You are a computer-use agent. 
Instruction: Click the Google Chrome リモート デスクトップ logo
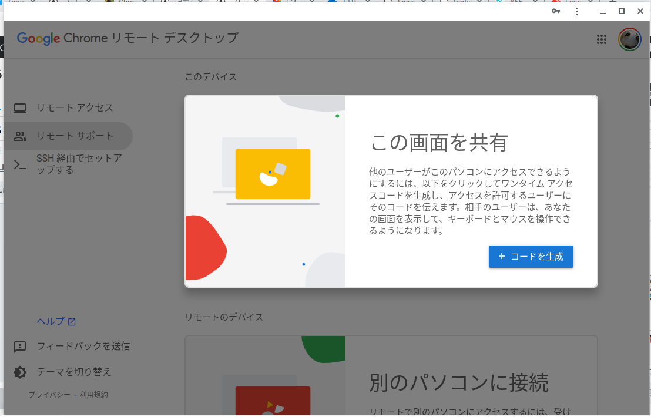click(127, 38)
